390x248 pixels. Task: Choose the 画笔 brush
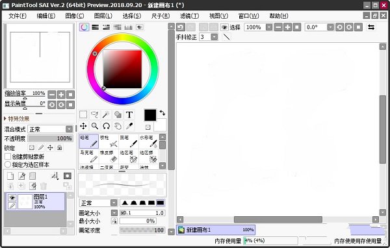pos(129,141)
